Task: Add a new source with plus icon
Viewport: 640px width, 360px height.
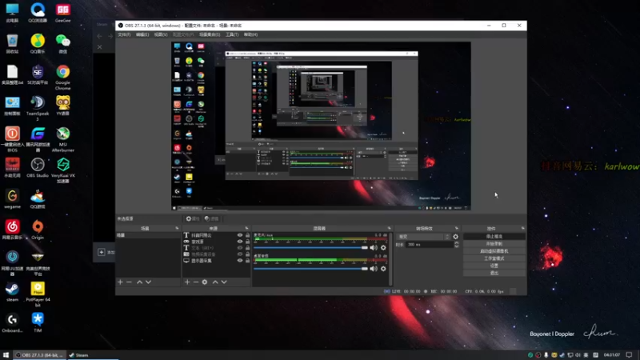Action: [187, 282]
